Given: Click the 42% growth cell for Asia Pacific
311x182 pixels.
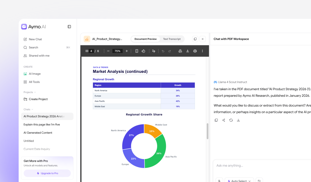Looking at the screenshot, I should coord(178,101).
